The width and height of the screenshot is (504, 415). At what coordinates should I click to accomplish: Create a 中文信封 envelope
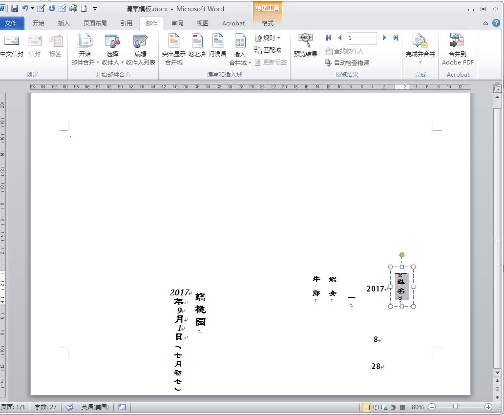click(x=12, y=46)
